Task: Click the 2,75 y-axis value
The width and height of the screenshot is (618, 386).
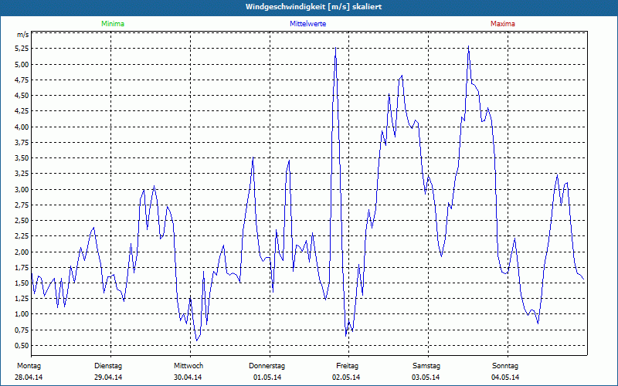Action: coord(23,205)
